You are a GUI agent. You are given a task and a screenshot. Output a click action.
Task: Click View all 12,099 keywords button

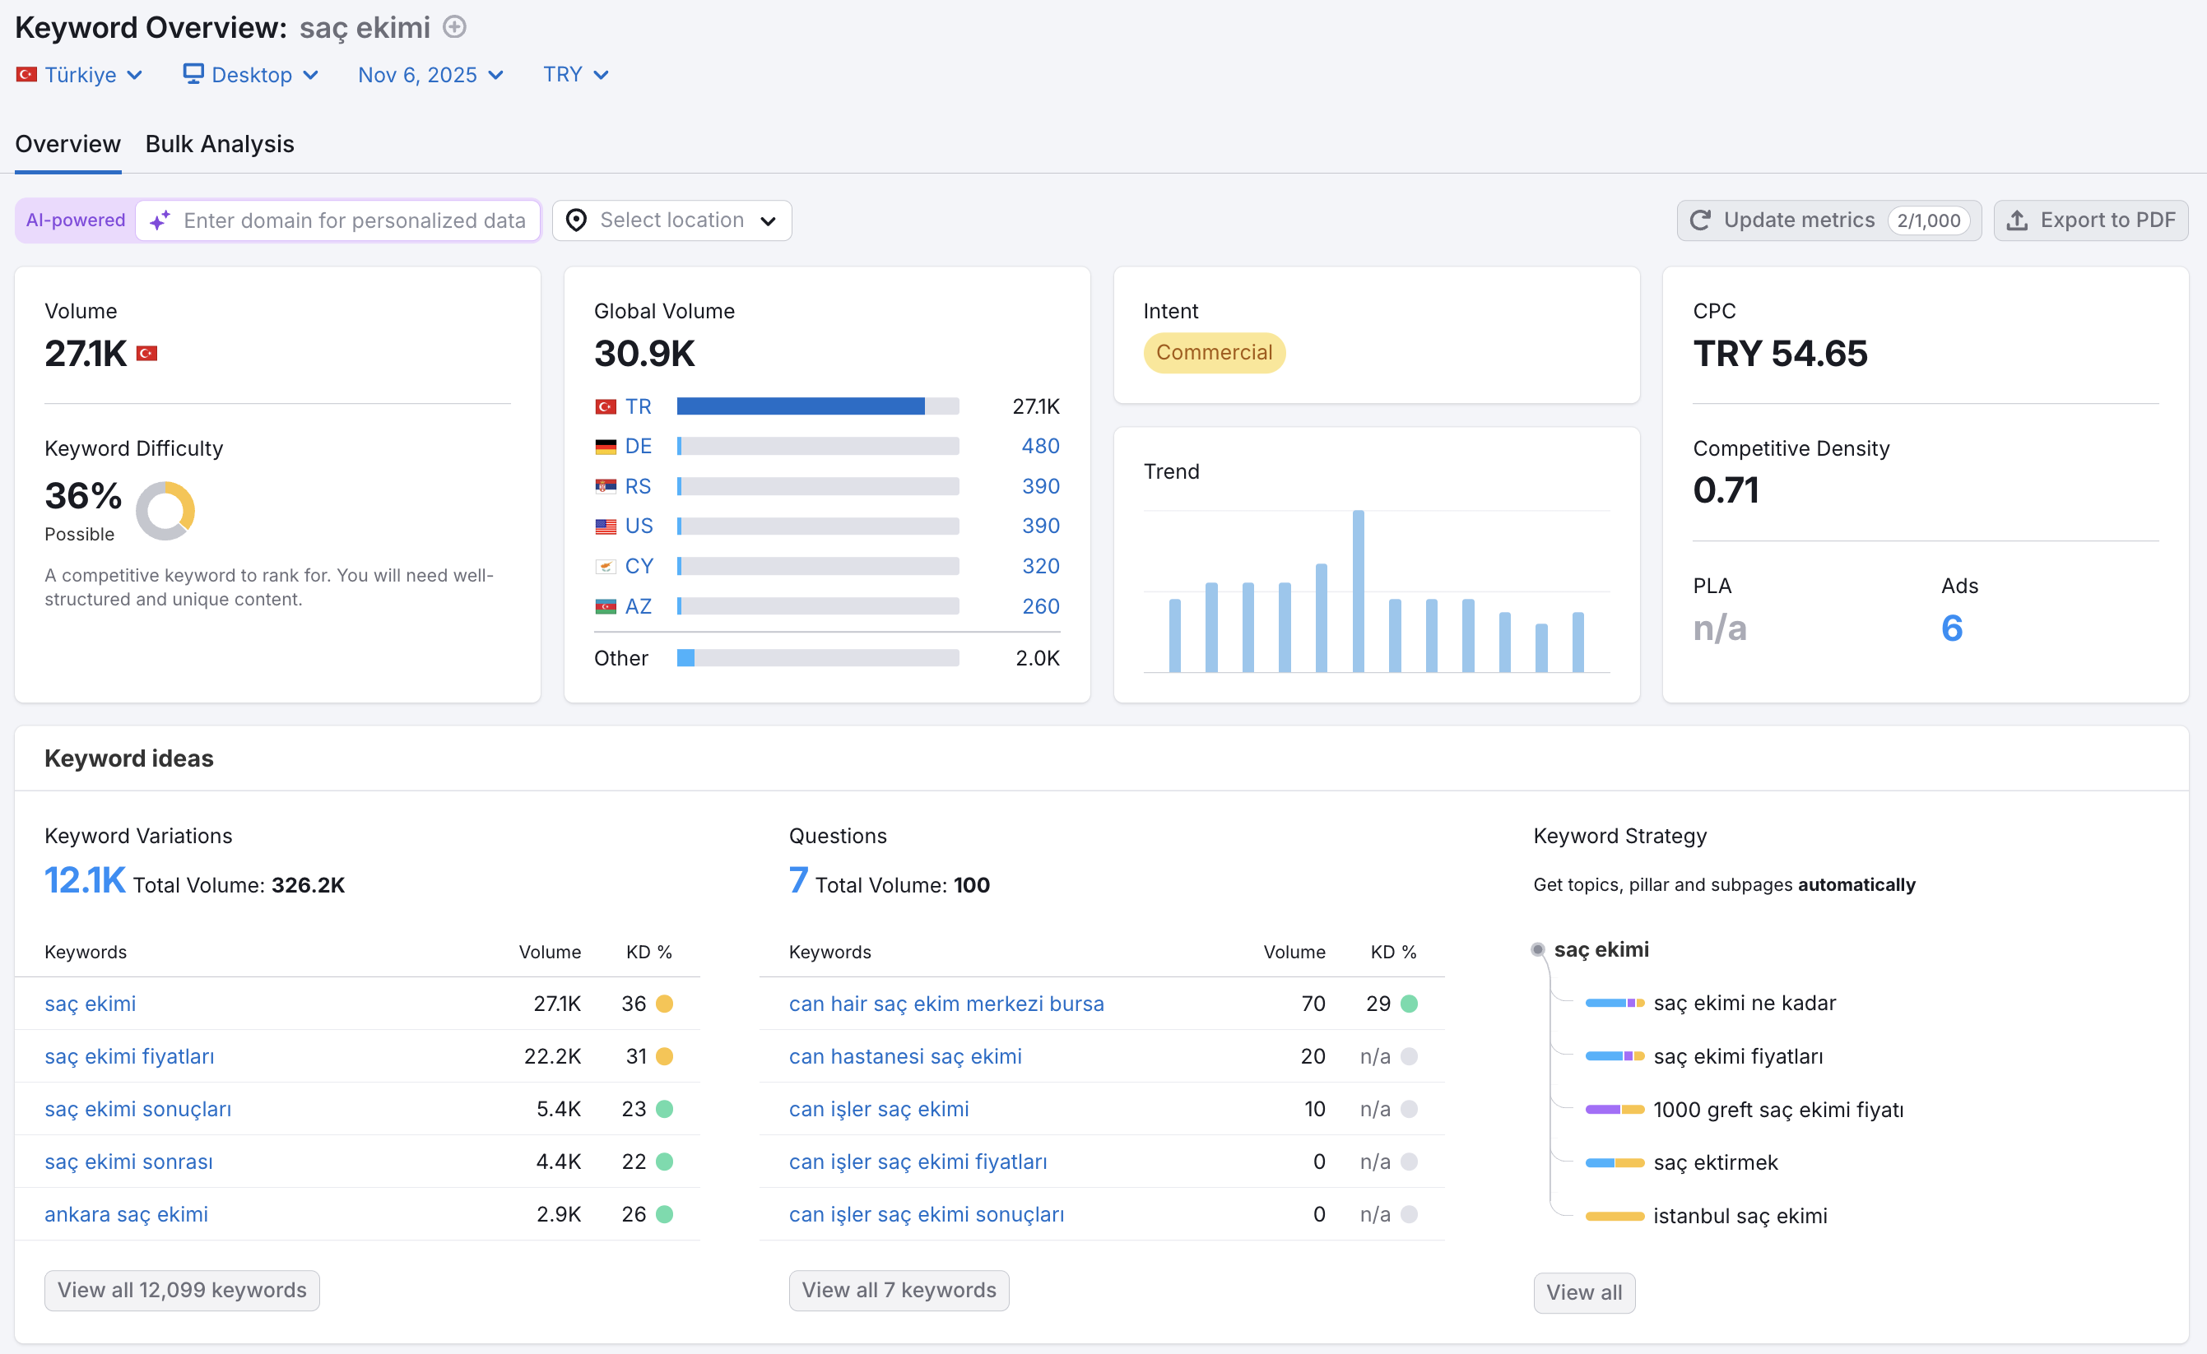(182, 1291)
